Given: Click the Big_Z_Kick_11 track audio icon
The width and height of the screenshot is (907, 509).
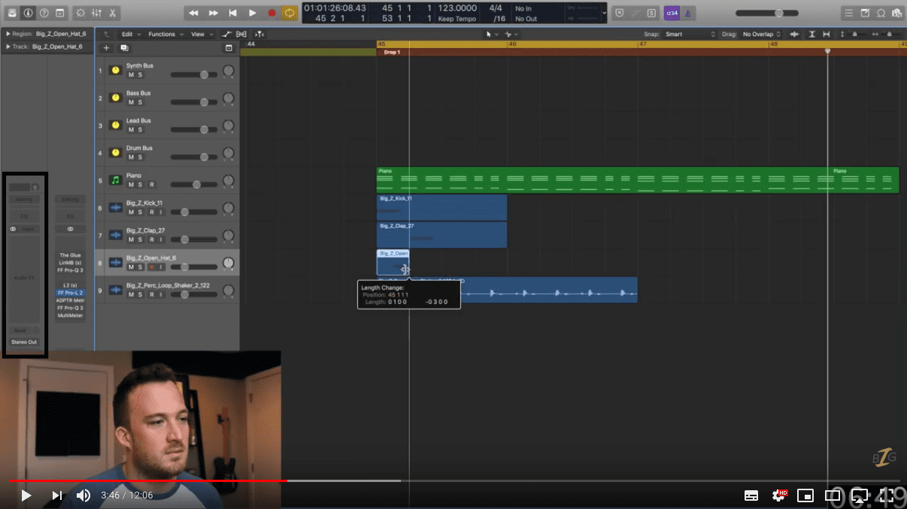Looking at the screenshot, I should (x=116, y=208).
